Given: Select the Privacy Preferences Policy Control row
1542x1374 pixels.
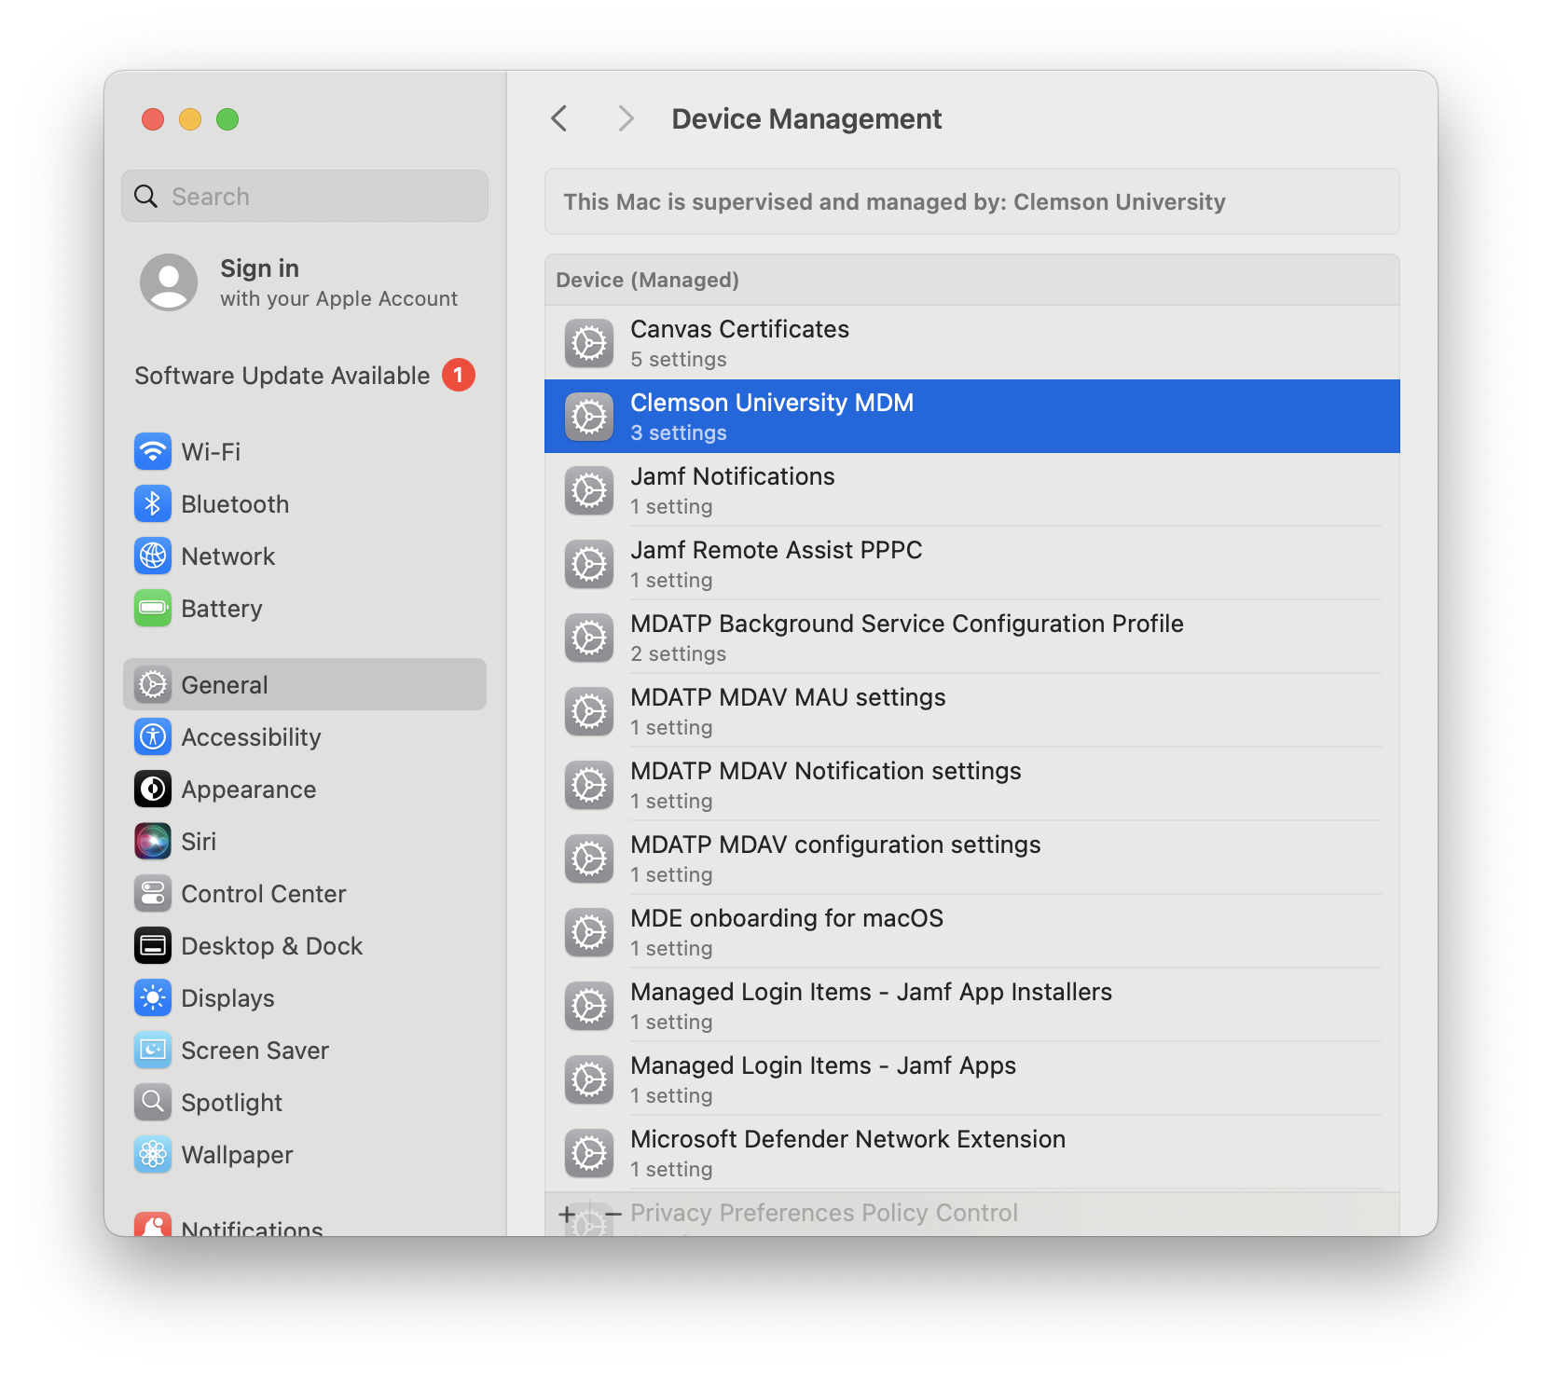Looking at the screenshot, I should (x=972, y=1214).
